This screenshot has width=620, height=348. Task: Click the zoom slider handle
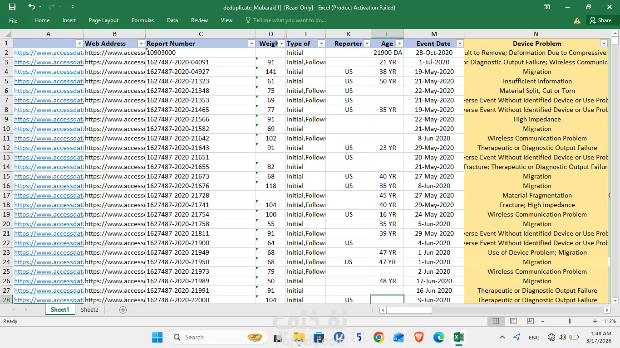569,321
